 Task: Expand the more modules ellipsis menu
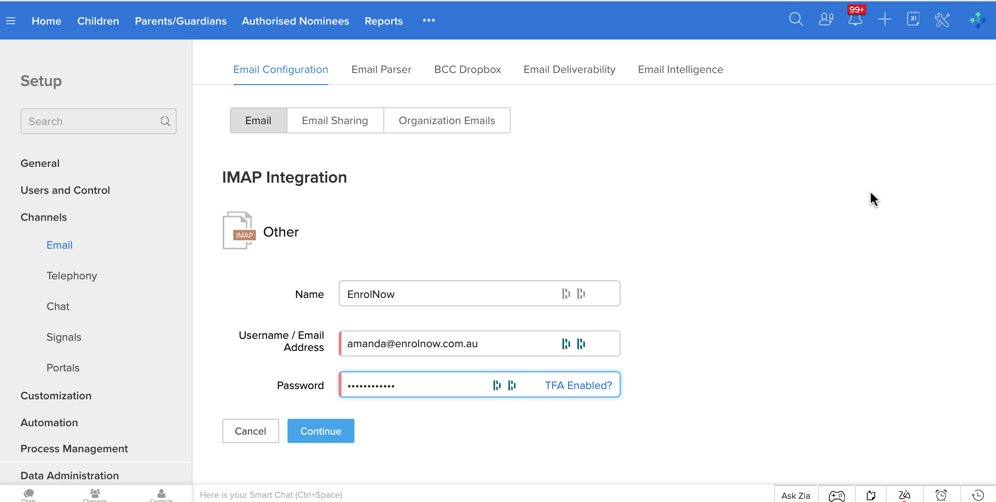[x=428, y=20]
